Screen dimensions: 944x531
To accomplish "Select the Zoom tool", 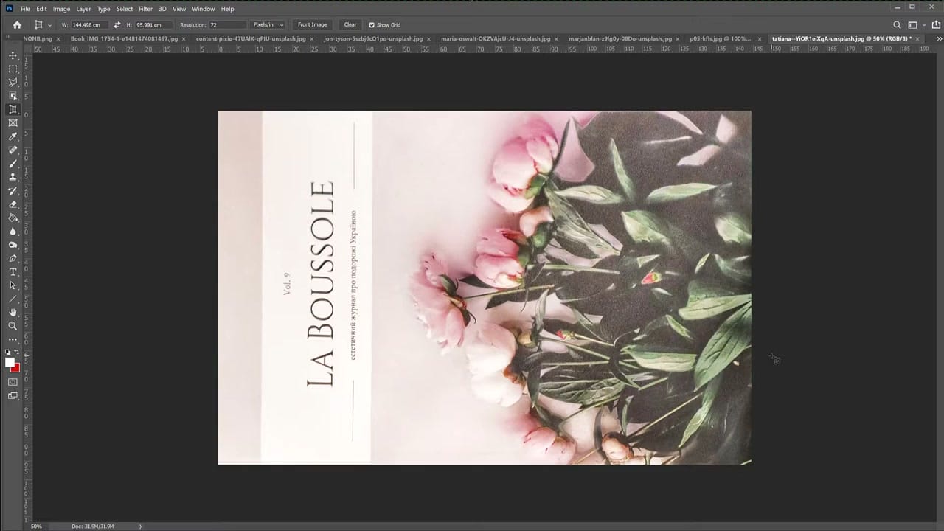I will (x=13, y=325).
